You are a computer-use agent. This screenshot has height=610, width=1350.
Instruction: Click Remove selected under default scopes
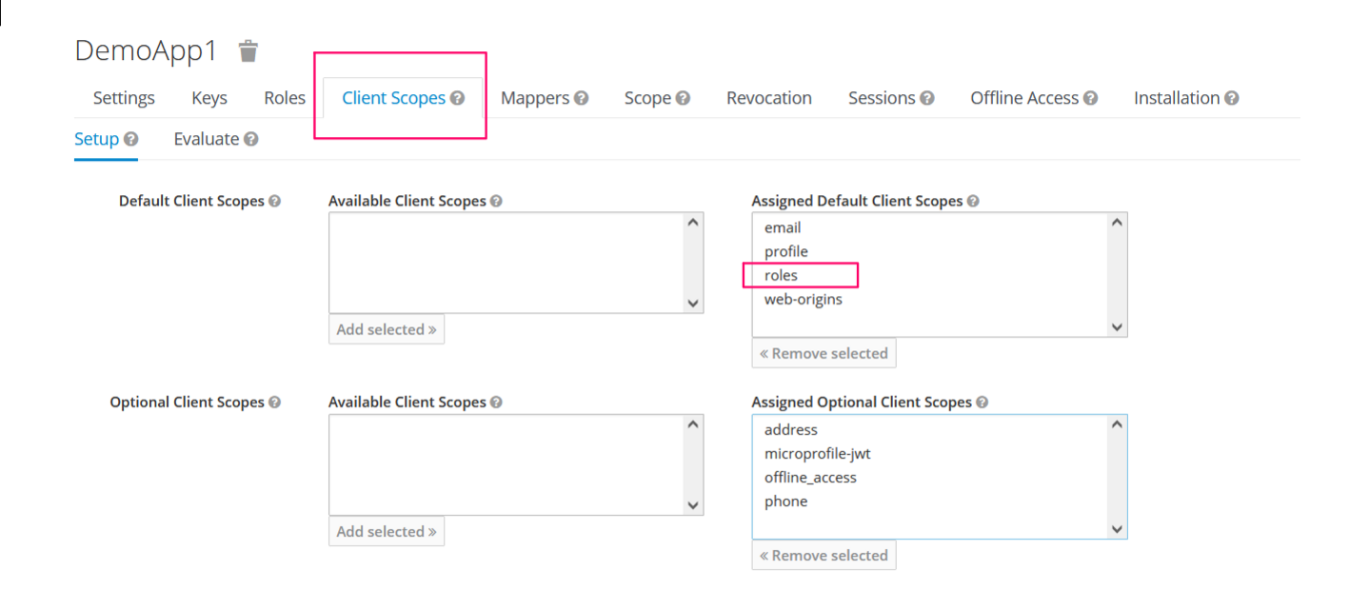tap(824, 353)
